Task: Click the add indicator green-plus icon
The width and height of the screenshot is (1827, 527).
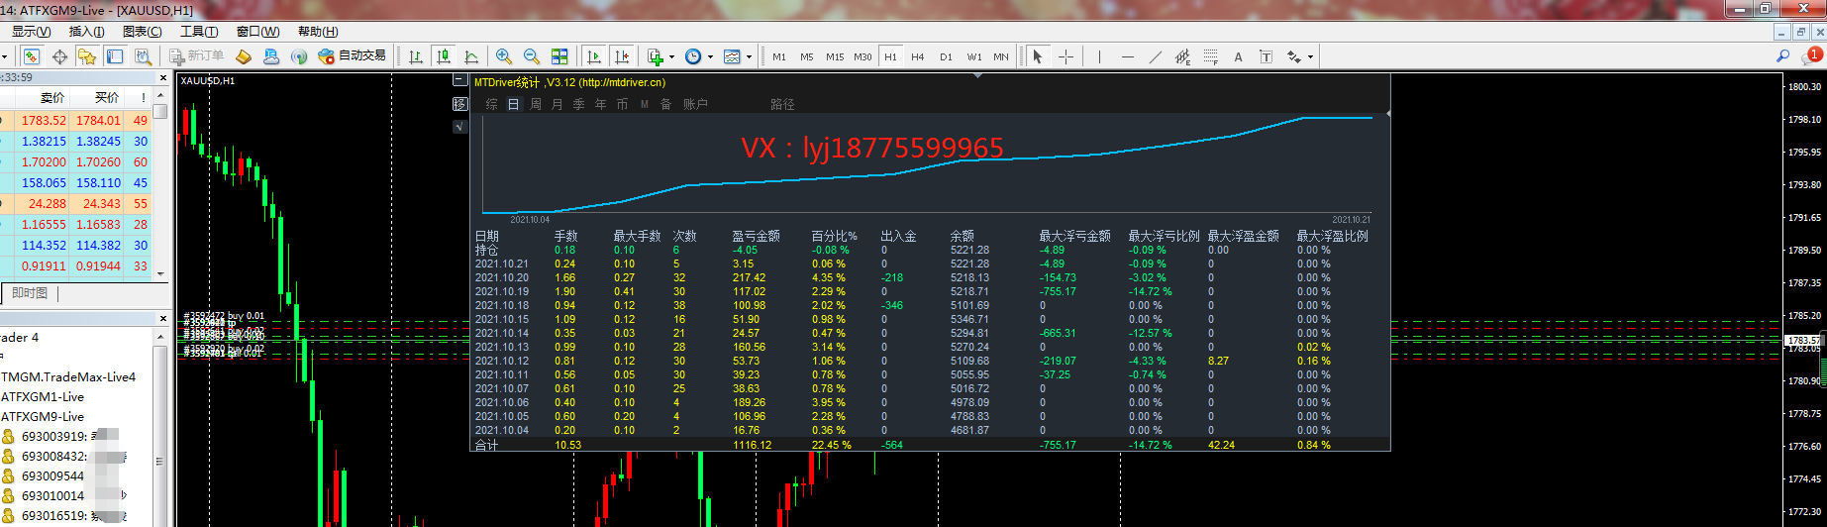Action: click(x=655, y=56)
